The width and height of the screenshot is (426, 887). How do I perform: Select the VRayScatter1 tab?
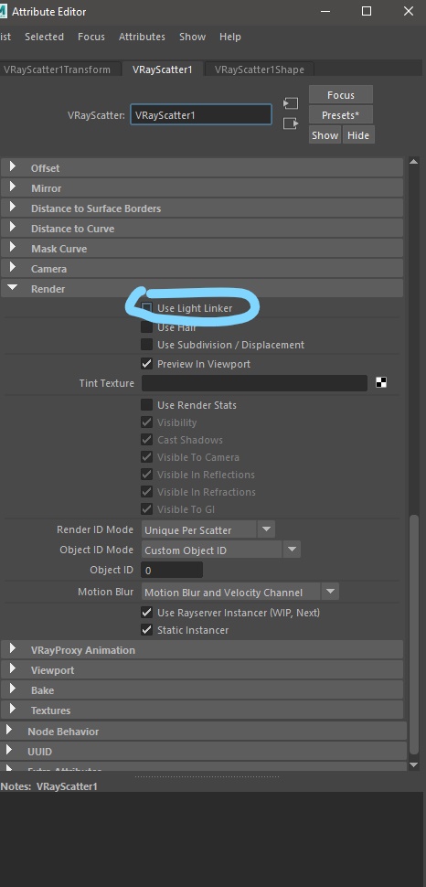click(x=163, y=69)
